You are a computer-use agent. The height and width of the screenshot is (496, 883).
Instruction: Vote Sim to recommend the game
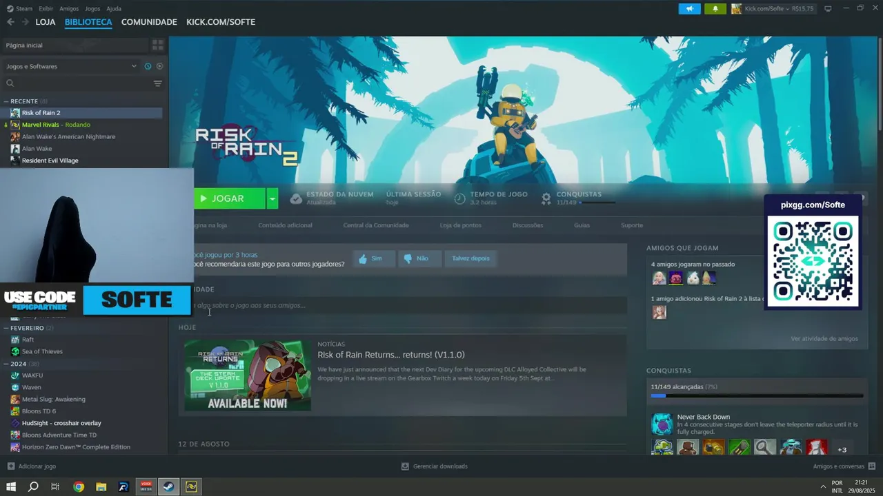(374, 258)
